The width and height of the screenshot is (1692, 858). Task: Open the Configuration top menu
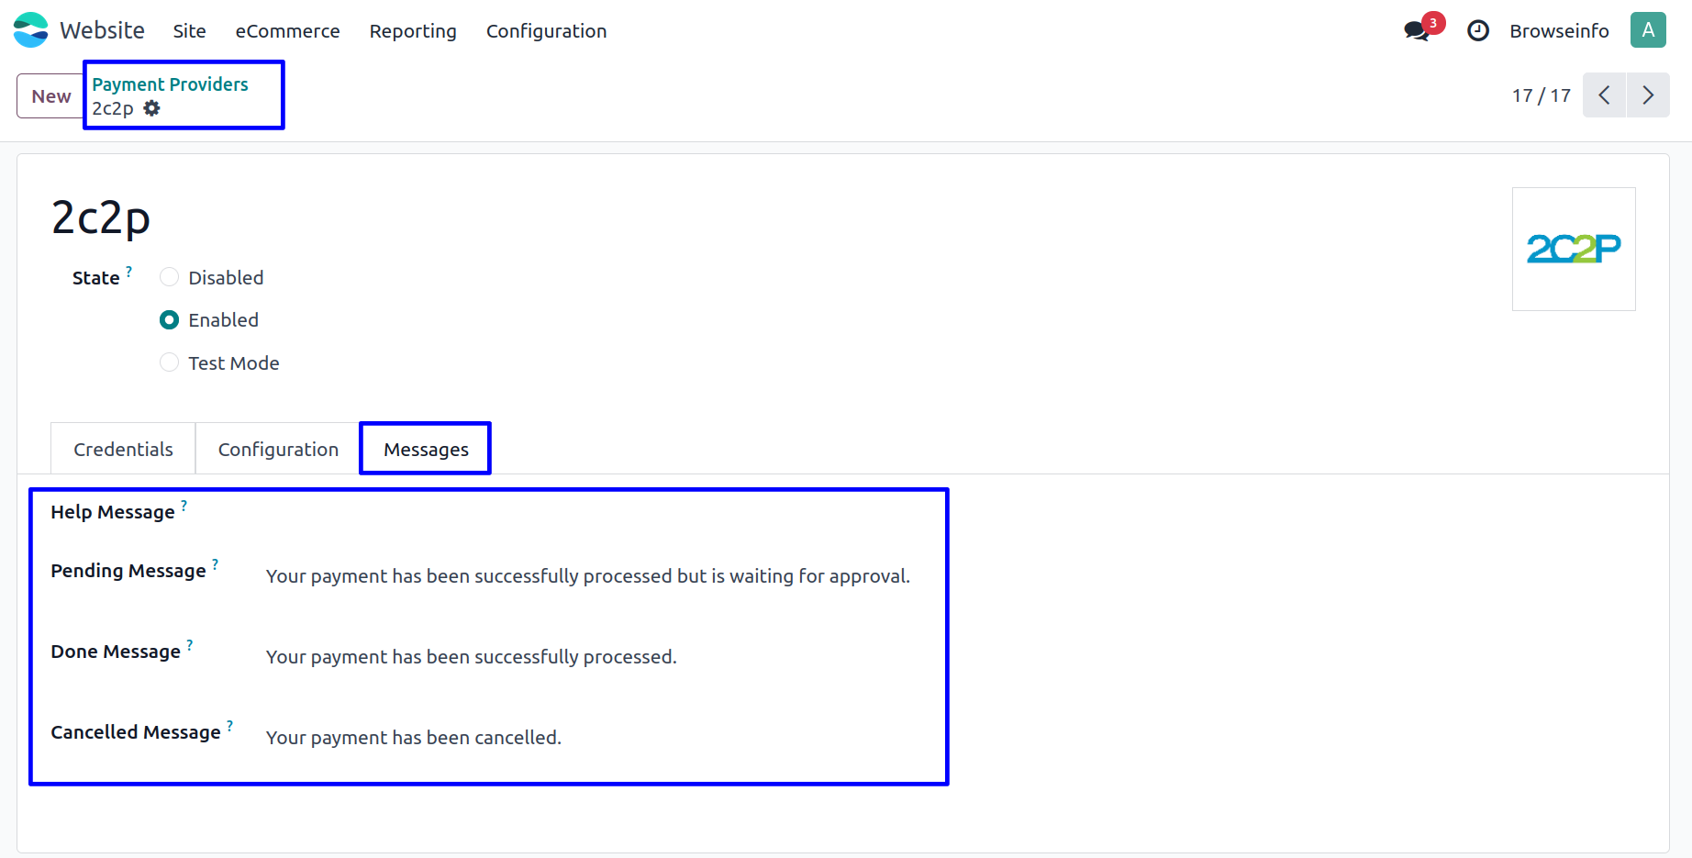tap(546, 31)
